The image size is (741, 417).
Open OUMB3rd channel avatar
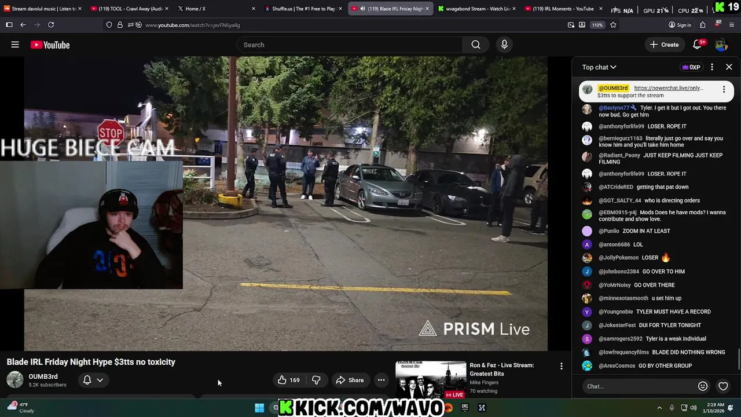[x=15, y=380]
